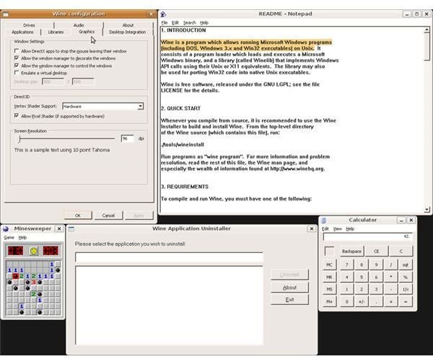Click the Calculator 7 key
The height and width of the screenshot is (359, 433).
click(x=347, y=265)
